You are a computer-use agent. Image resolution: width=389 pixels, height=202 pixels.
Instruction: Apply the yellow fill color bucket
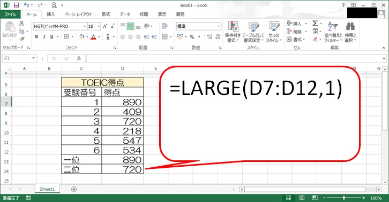point(81,37)
